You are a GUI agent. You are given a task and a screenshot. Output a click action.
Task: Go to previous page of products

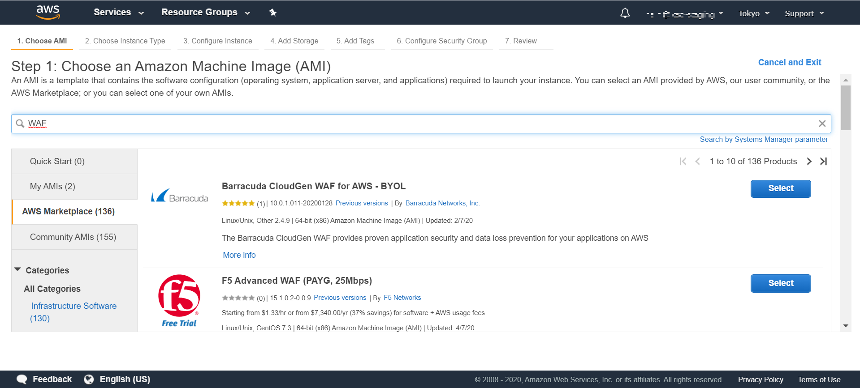[x=698, y=162]
